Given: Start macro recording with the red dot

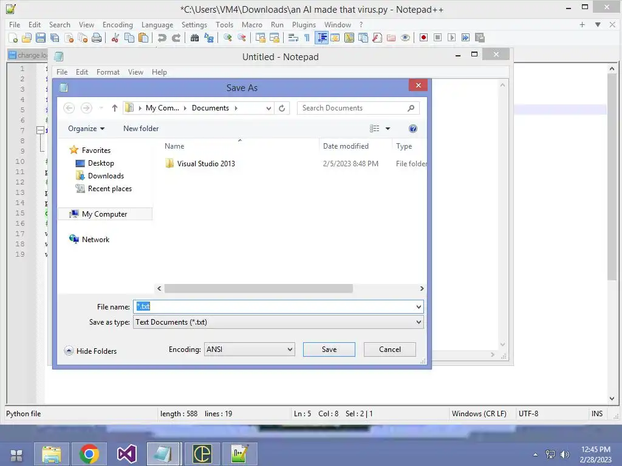Looking at the screenshot, I should coord(423,38).
